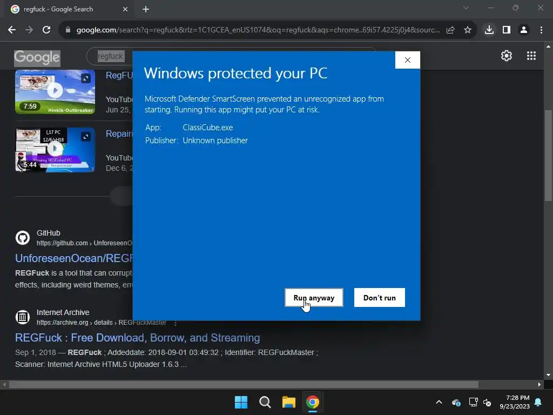Click the Chrome taskbar icon
The image size is (553, 415).
coord(313,402)
